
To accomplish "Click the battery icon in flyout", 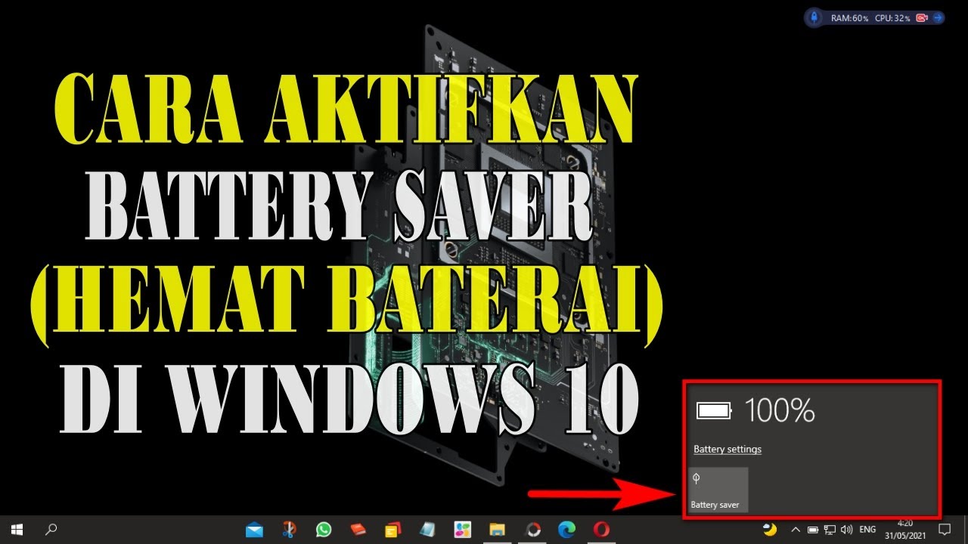I will pyautogui.click(x=715, y=411).
